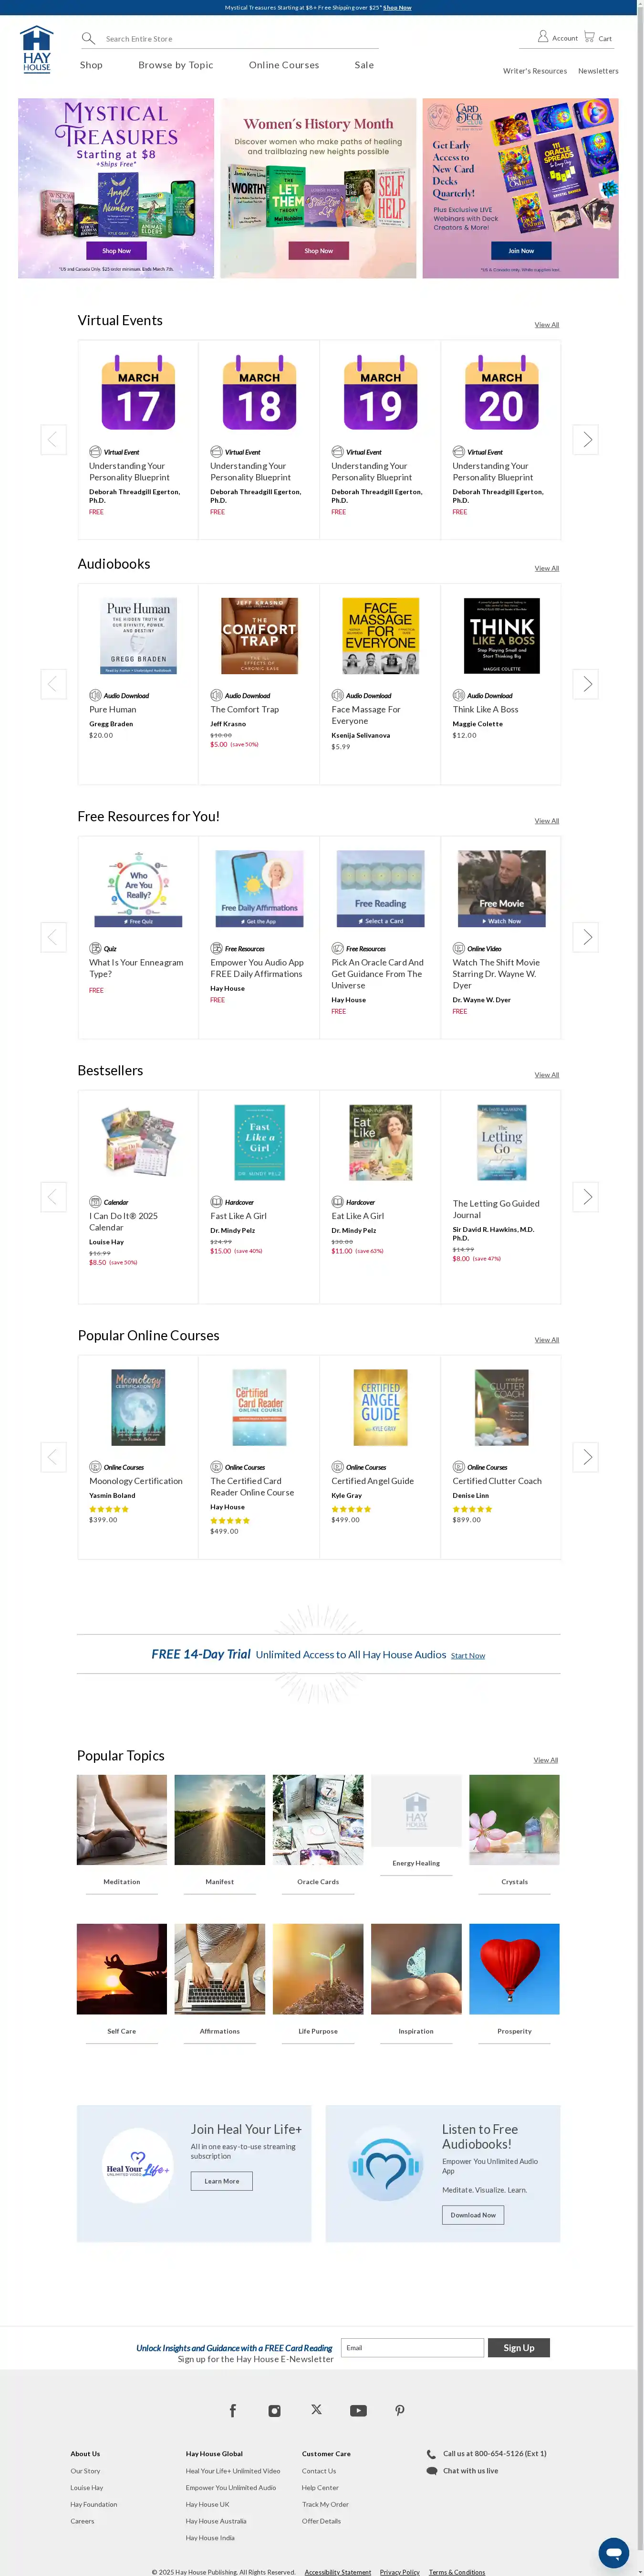Click Sign Up for the E-Newsletter
This screenshot has width=644, height=2576.
point(518,2348)
